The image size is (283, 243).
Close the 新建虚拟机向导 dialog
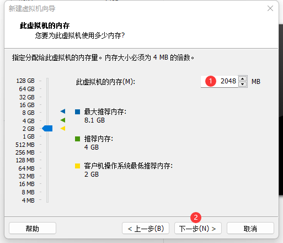point(270,8)
